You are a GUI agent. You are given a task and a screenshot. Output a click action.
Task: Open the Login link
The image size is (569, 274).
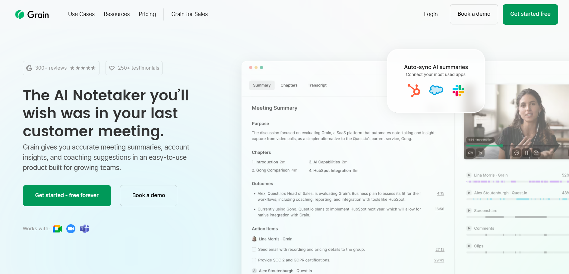coord(431,14)
